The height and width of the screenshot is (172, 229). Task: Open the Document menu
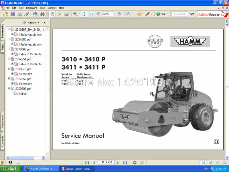31,8
